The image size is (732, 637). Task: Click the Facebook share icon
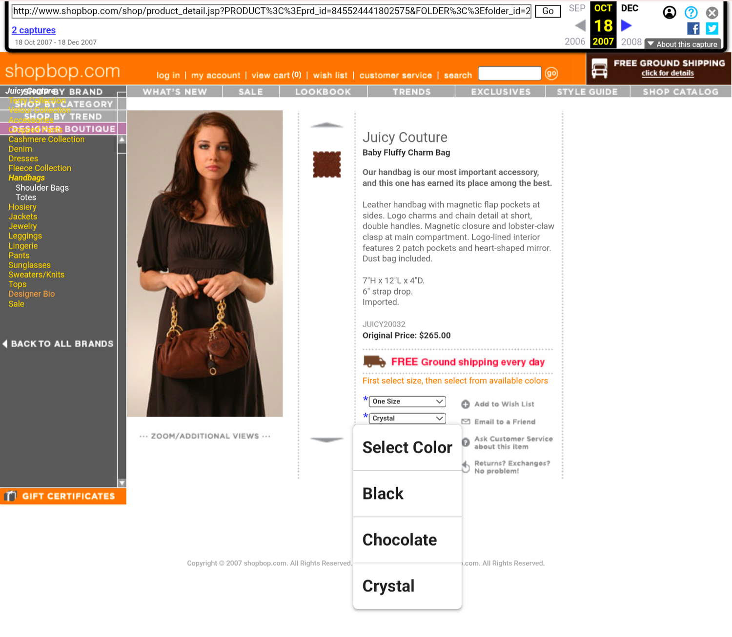693,29
